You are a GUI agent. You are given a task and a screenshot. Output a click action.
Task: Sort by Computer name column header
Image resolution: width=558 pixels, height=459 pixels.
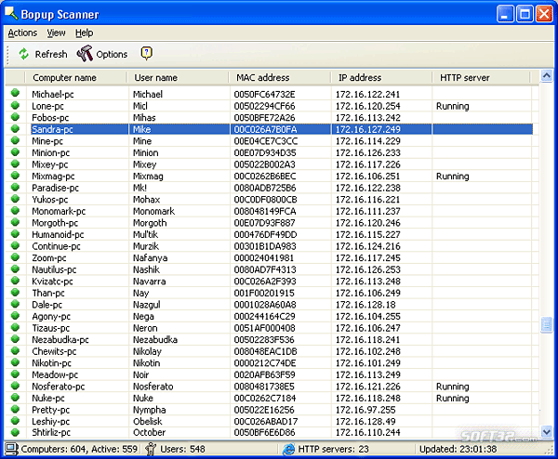pyautogui.click(x=76, y=77)
